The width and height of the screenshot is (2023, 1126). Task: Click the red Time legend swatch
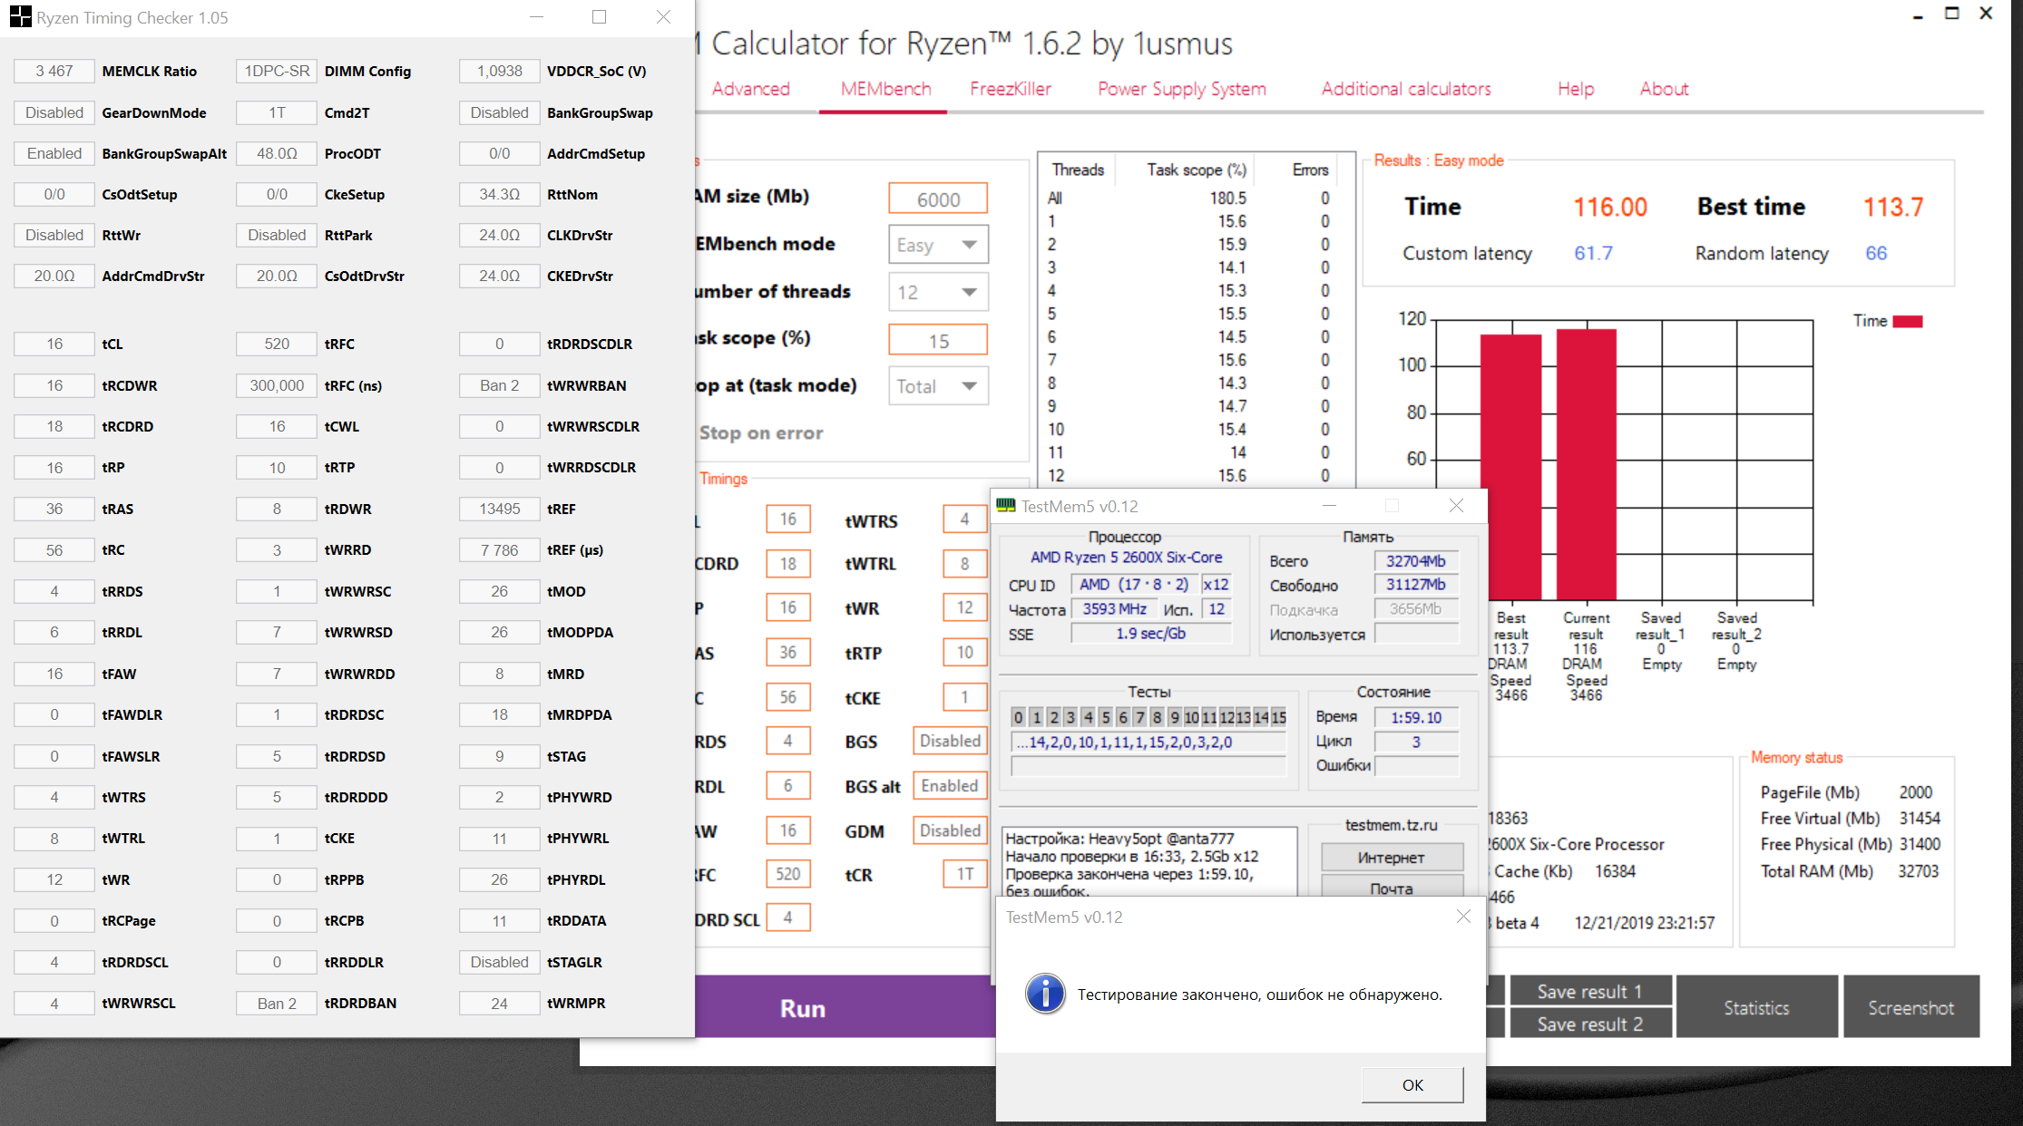click(x=1907, y=321)
